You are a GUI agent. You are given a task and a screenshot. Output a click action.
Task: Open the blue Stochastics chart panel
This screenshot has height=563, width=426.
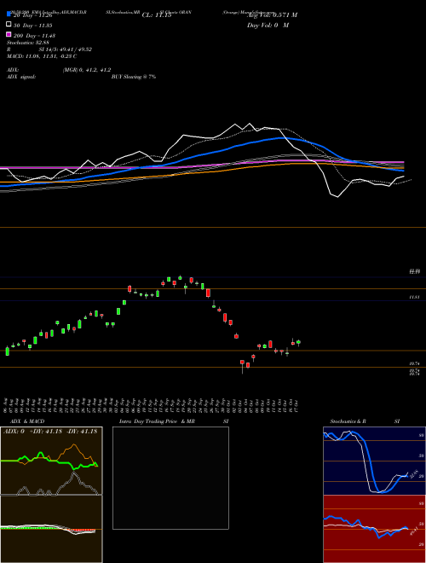click(x=374, y=461)
